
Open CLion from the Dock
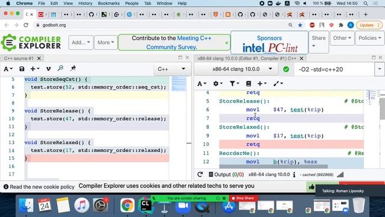click(x=146, y=206)
